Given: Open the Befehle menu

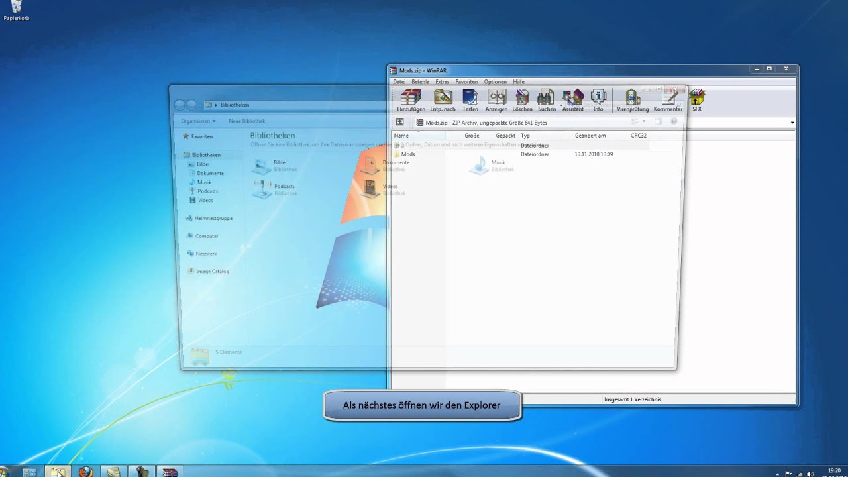Looking at the screenshot, I should coord(420,82).
